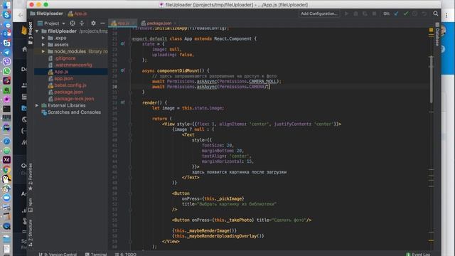Screen dimensions: 455x256
Task: Click the yellow inspection indicator atop editor
Action: (x=432, y=30)
